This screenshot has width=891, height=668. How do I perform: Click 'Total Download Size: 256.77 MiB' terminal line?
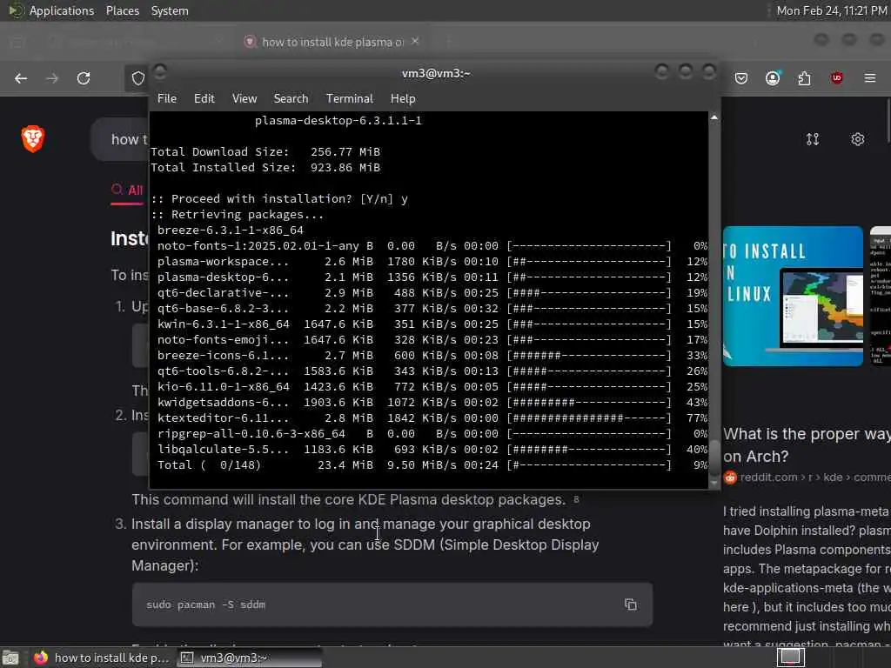click(x=265, y=151)
